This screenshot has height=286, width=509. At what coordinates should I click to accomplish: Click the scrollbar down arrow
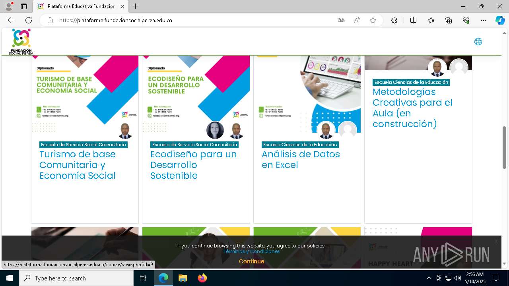[505, 263]
